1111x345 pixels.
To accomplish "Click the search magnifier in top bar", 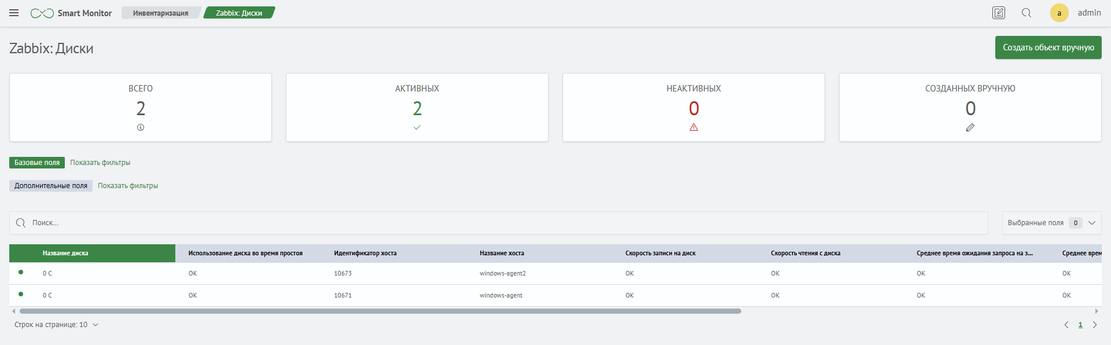I will click(1026, 13).
